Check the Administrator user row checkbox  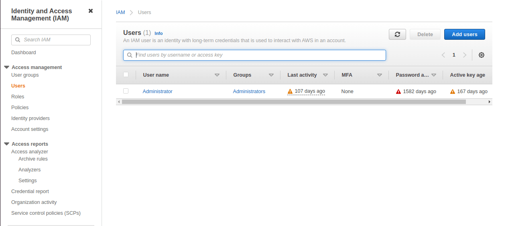pyautogui.click(x=126, y=91)
